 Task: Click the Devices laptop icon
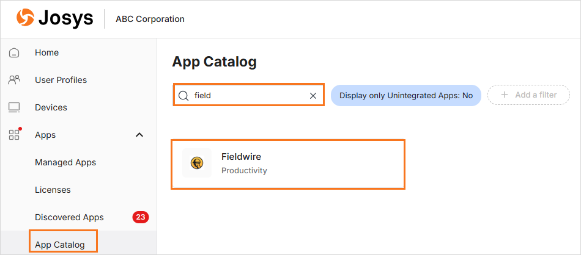tap(14, 107)
